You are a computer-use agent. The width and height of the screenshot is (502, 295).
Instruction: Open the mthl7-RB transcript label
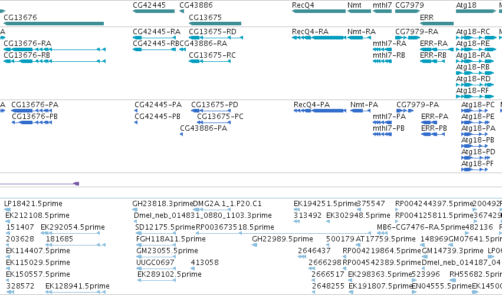coord(389,55)
